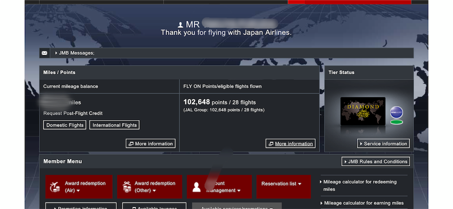The height and width of the screenshot is (209, 453).
Task: Click the Domestic Flights button
Action: pos(65,125)
